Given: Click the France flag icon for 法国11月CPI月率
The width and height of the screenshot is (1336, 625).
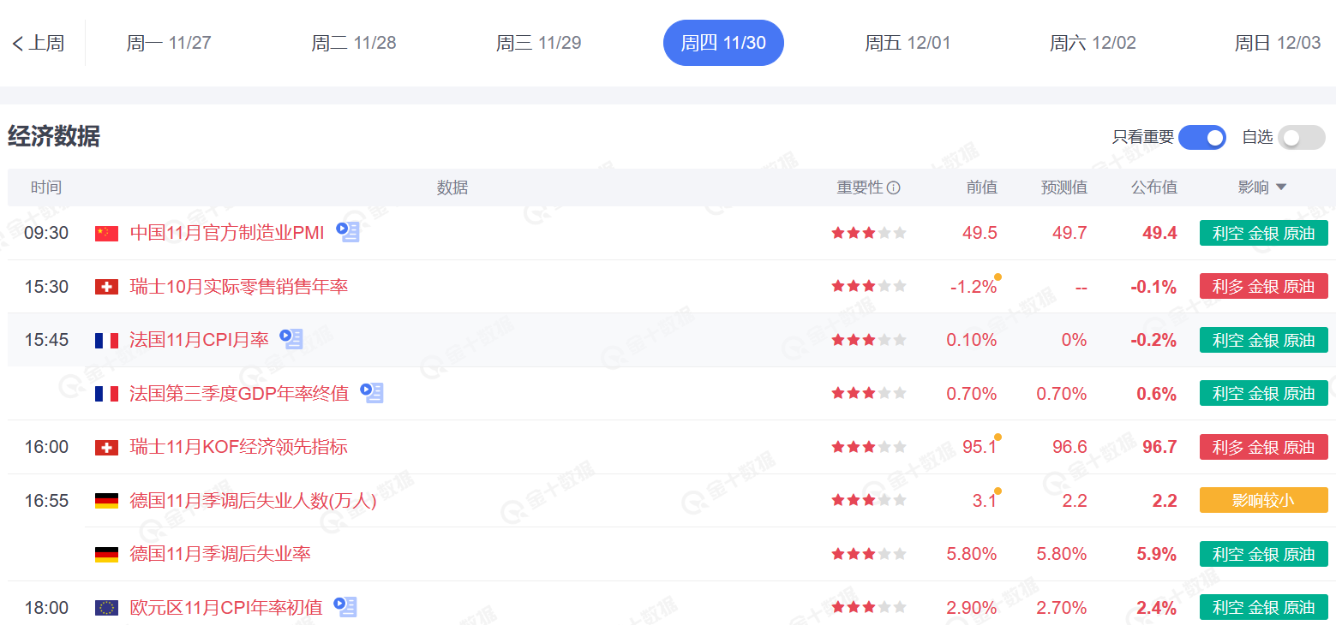Looking at the screenshot, I should coord(105,339).
